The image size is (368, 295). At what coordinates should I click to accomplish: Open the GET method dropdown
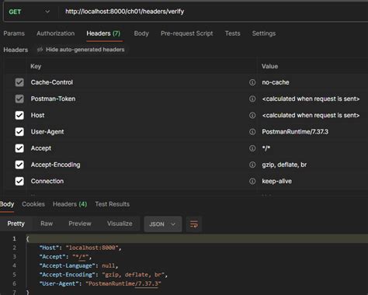[29, 12]
